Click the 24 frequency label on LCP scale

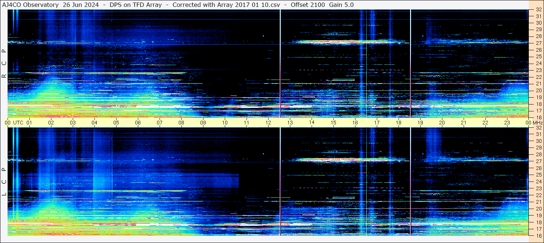click(539, 182)
